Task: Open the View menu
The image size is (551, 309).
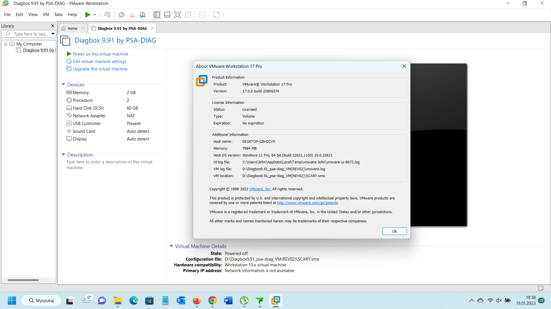Action: 33,15
